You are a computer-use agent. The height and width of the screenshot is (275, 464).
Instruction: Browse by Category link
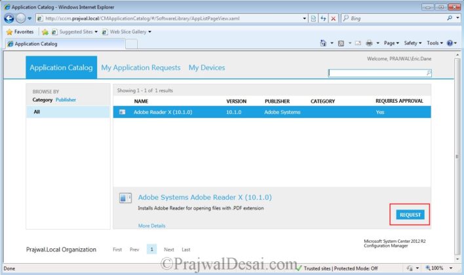(43, 100)
